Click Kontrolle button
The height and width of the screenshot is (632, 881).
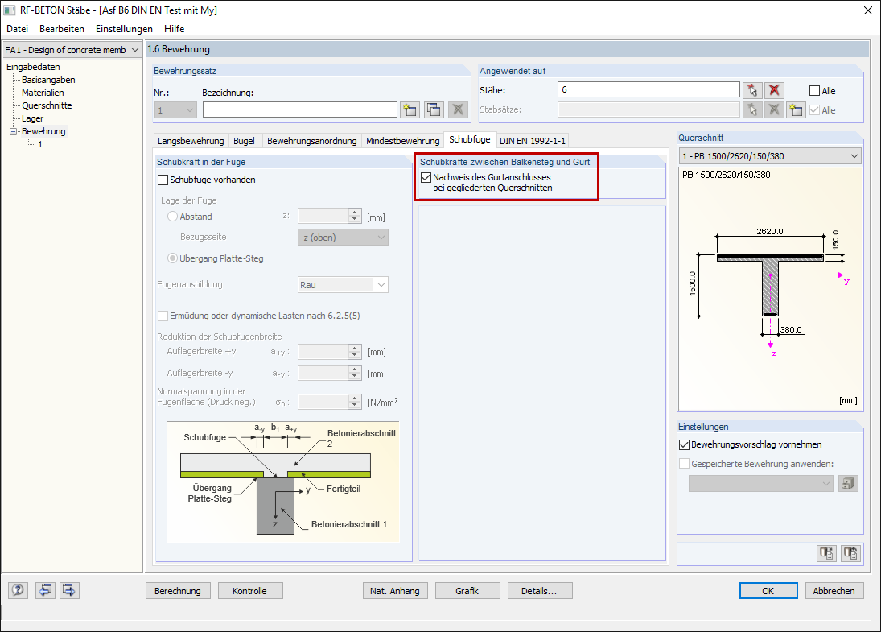(x=249, y=591)
